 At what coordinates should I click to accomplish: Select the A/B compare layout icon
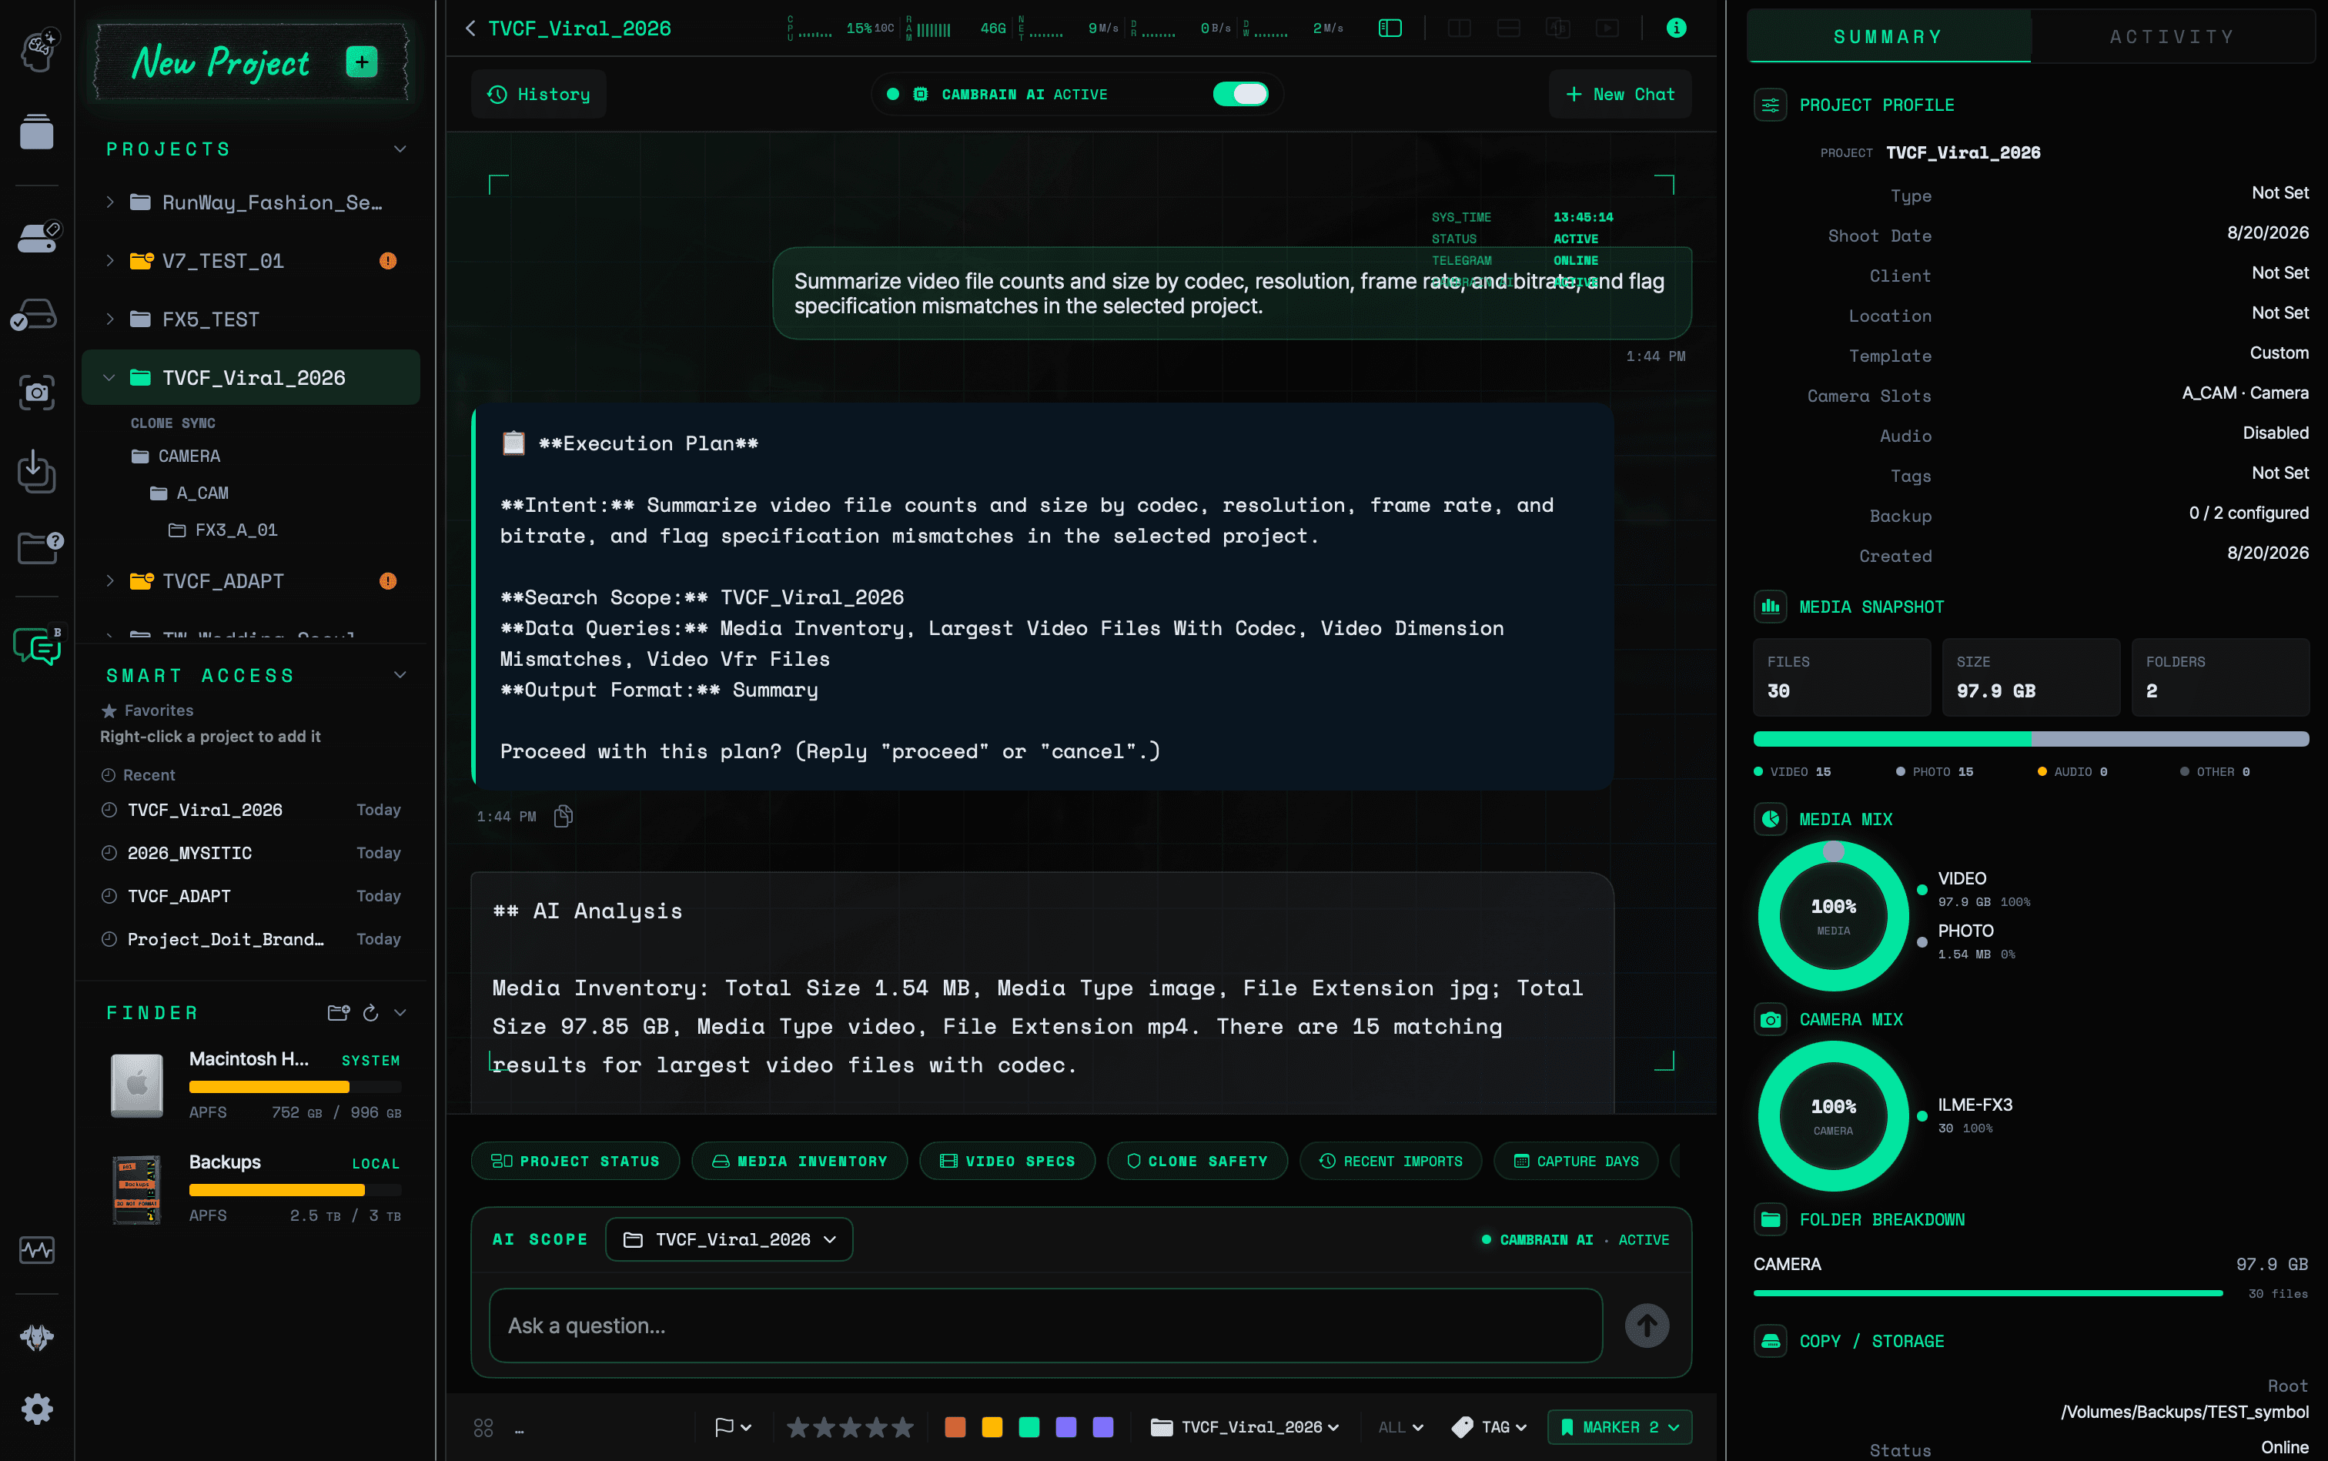(x=1558, y=28)
